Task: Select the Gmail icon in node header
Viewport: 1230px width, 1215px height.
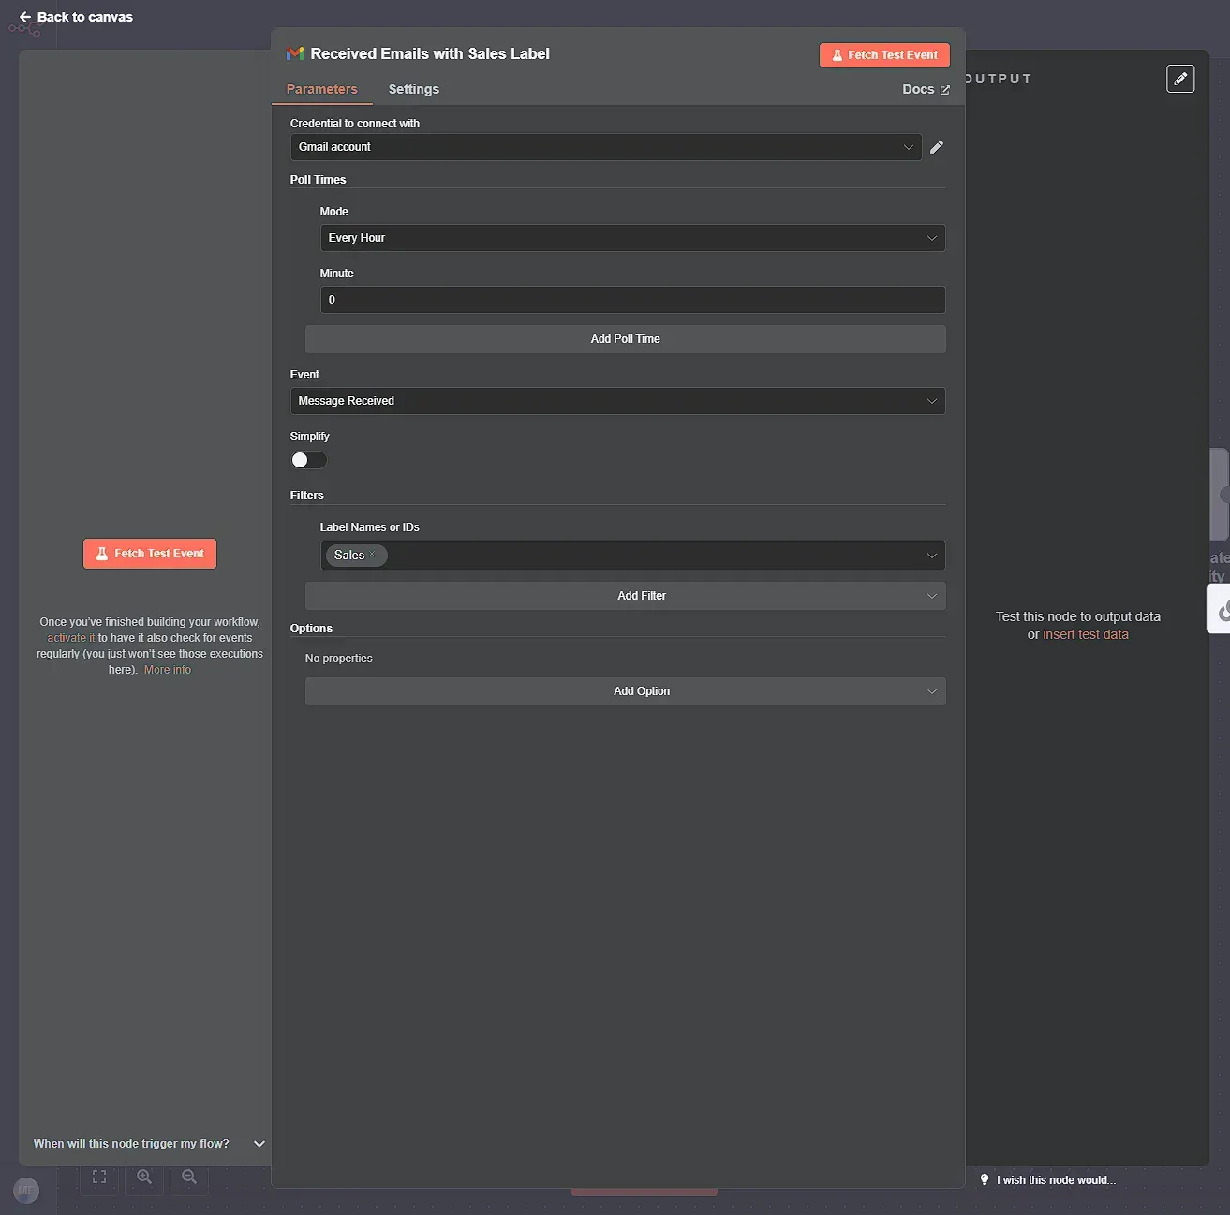Action: (295, 53)
